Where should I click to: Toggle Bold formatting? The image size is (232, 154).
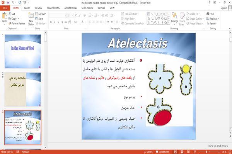51,22
